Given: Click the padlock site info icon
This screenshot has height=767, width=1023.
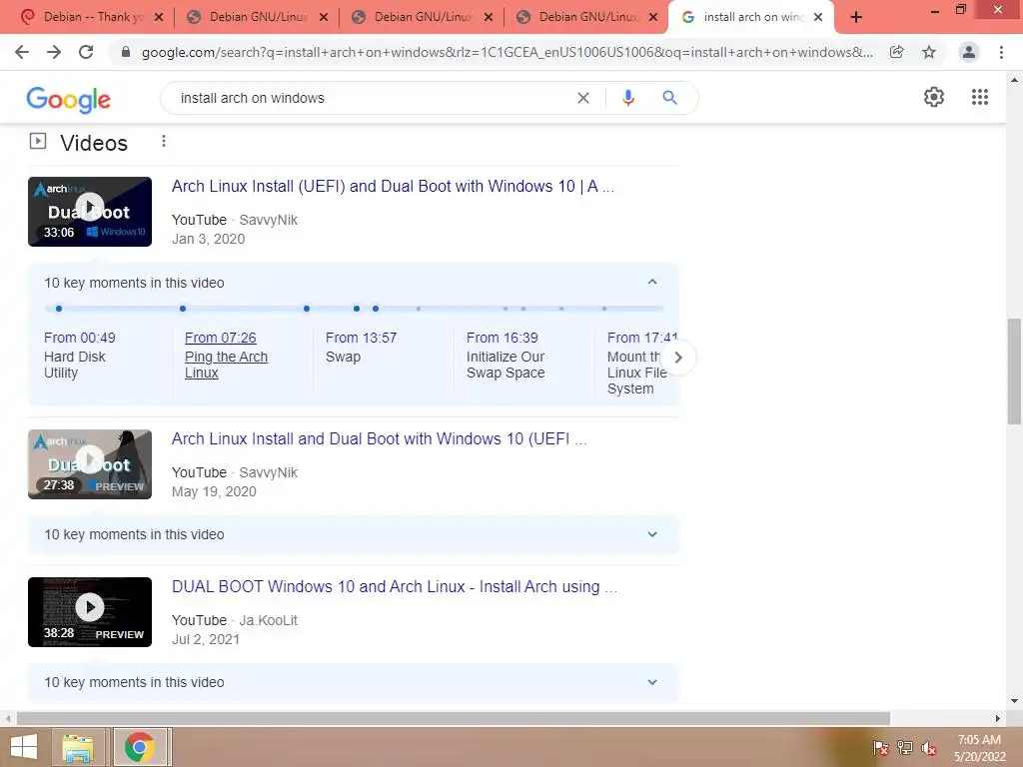Looking at the screenshot, I should click(x=126, y=52).
